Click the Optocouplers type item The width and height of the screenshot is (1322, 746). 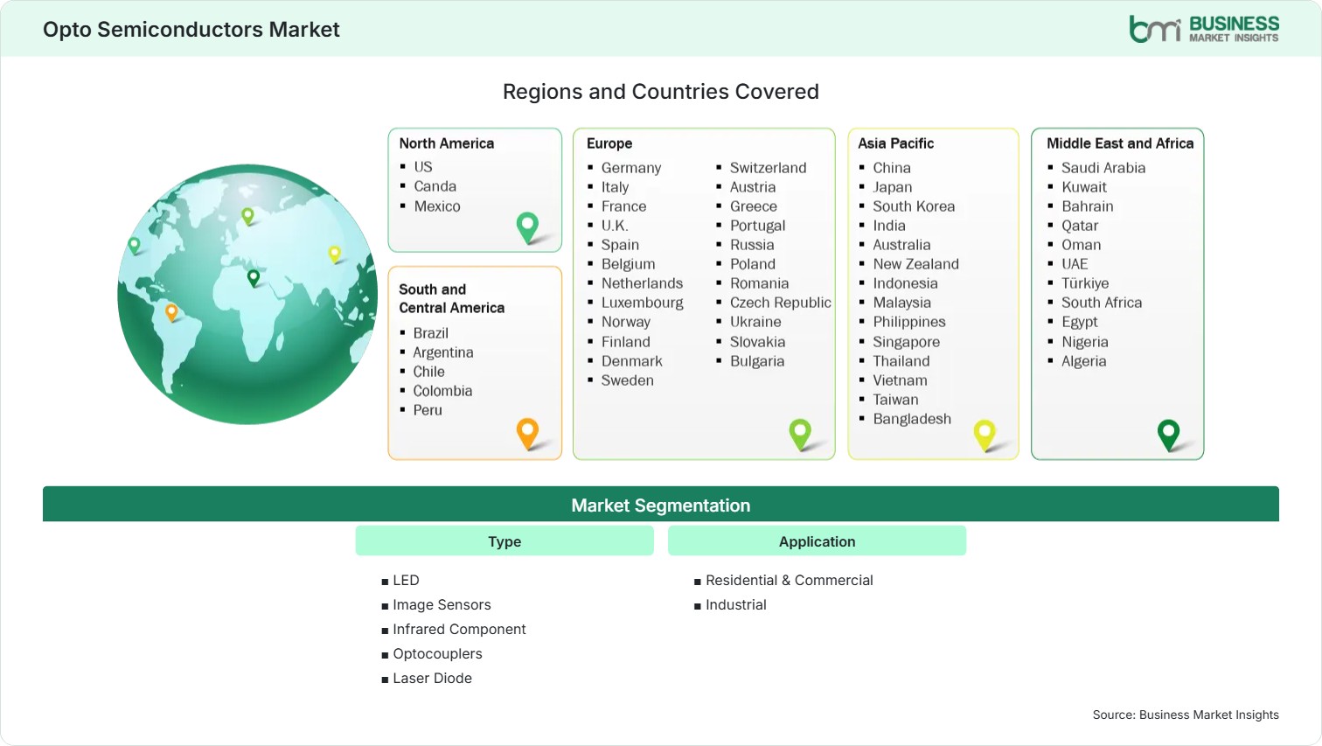click(x=437, y=653)
